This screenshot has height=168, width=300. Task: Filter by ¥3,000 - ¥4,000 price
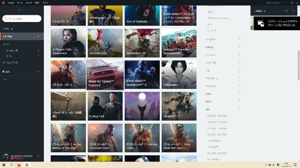point(217,128)
